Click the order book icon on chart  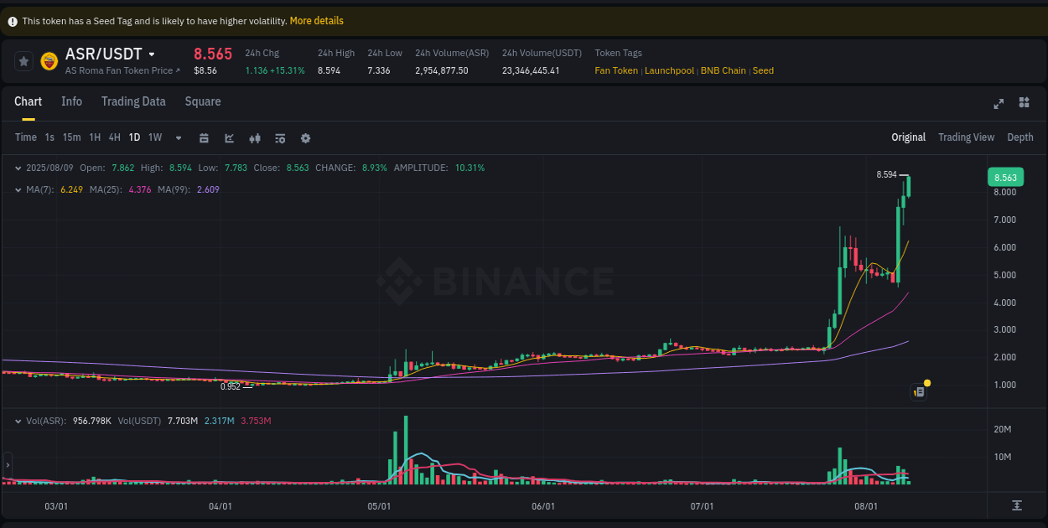click(x=919, y=391)
